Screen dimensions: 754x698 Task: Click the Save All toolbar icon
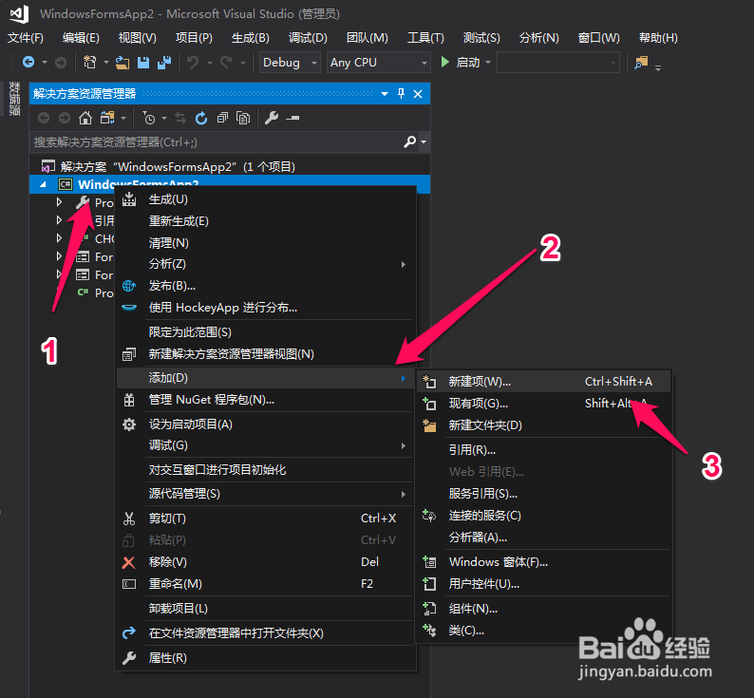pyautogui.click(x=164, y=63)
